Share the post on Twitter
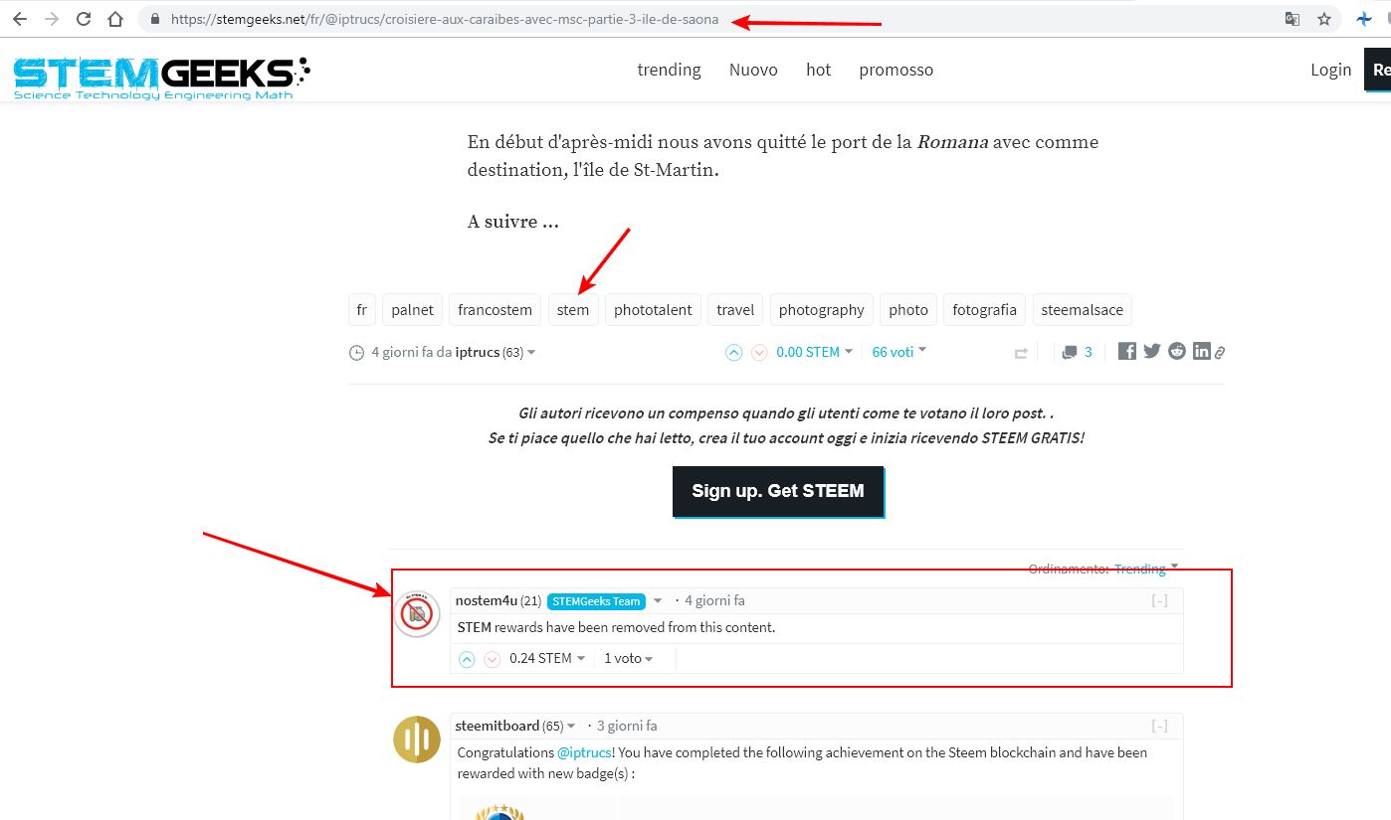This screenshot has width=1391, height=820. tap(1152, 351)
